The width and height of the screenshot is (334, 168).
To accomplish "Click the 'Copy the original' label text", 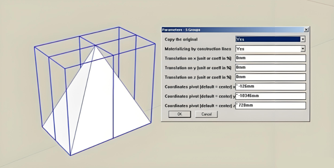I will pyautogui.click(x=181, y=39).
